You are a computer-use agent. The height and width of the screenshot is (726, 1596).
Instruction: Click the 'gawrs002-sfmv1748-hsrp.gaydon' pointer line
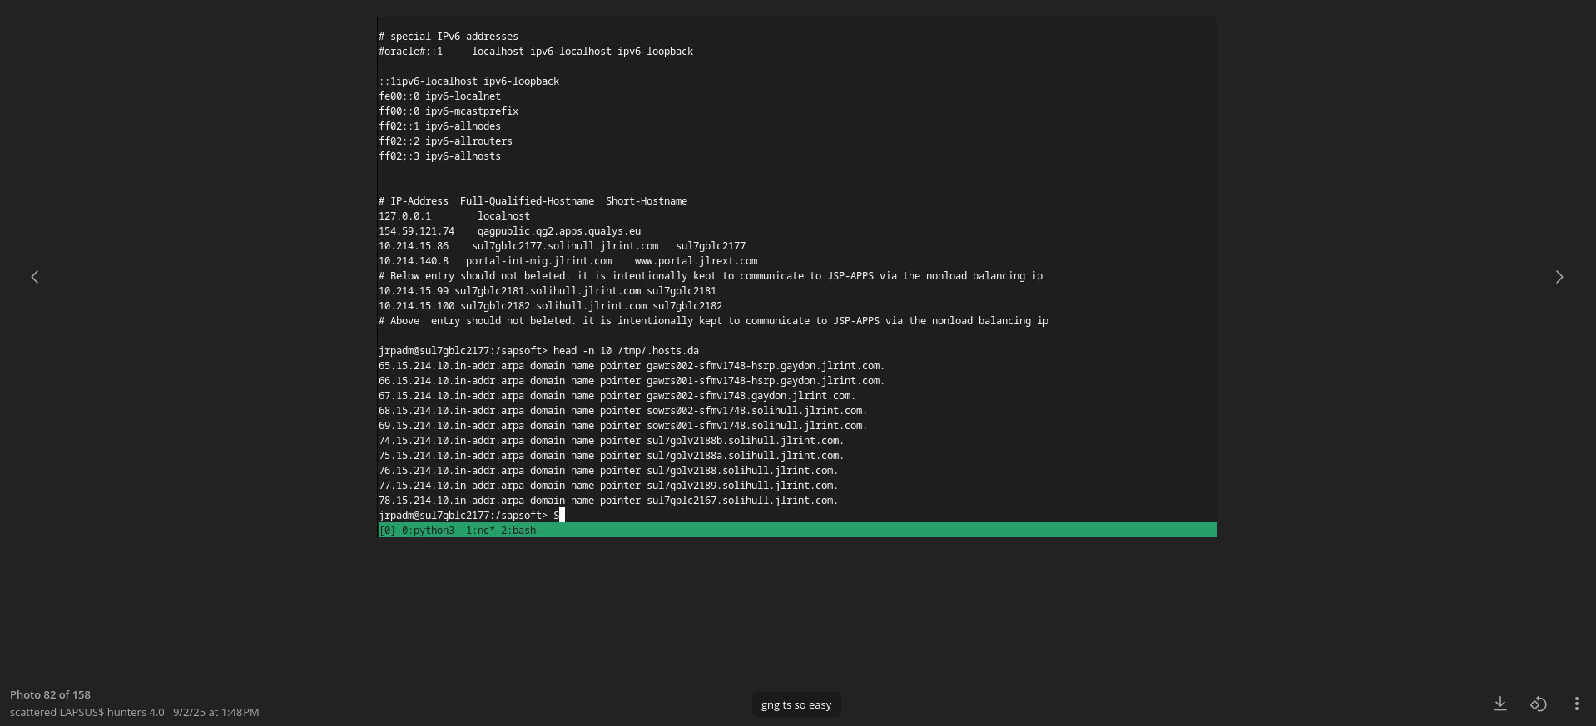(632, 366)
